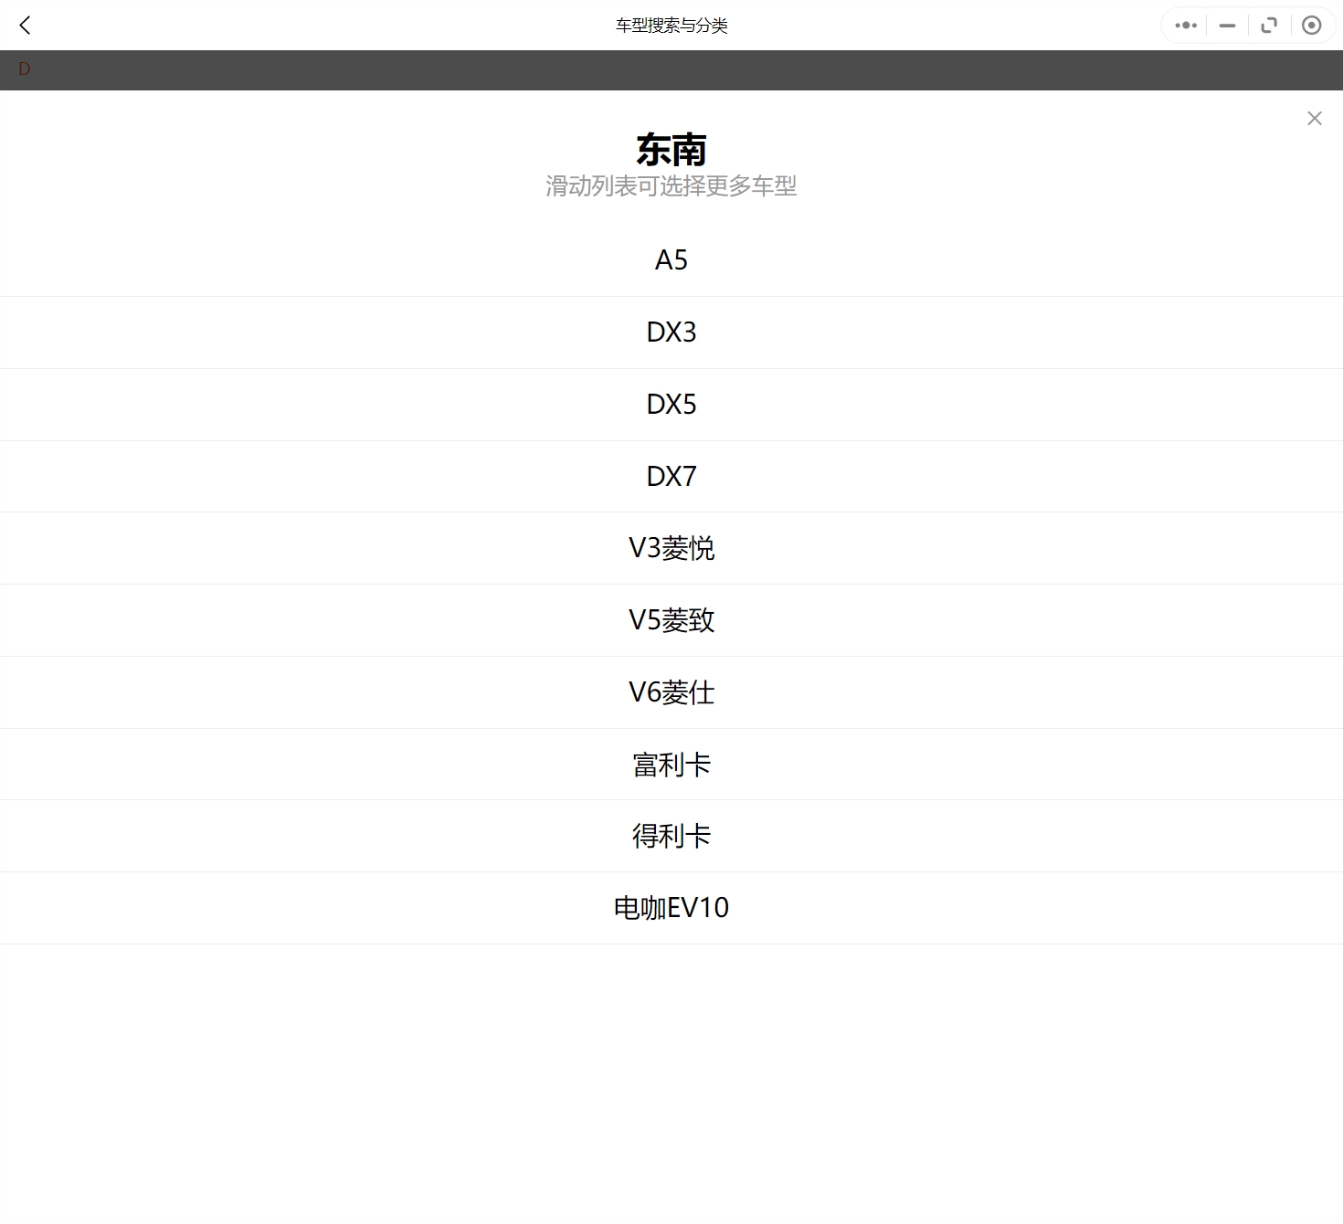1343x1224 pixels.
Task: Click the 车型搜索与分类 page title
Action: [671, 26]
